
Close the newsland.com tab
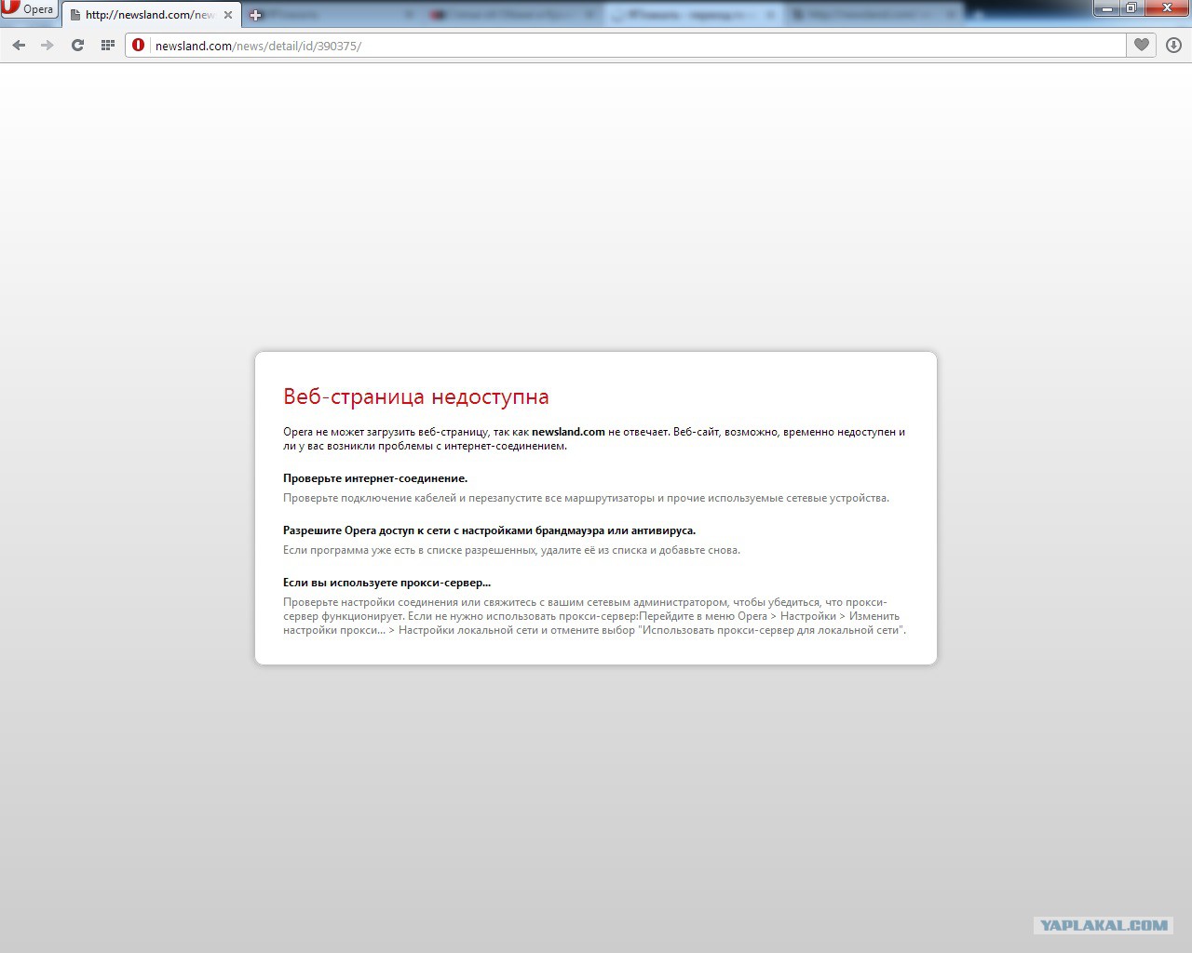pos(228,15)
